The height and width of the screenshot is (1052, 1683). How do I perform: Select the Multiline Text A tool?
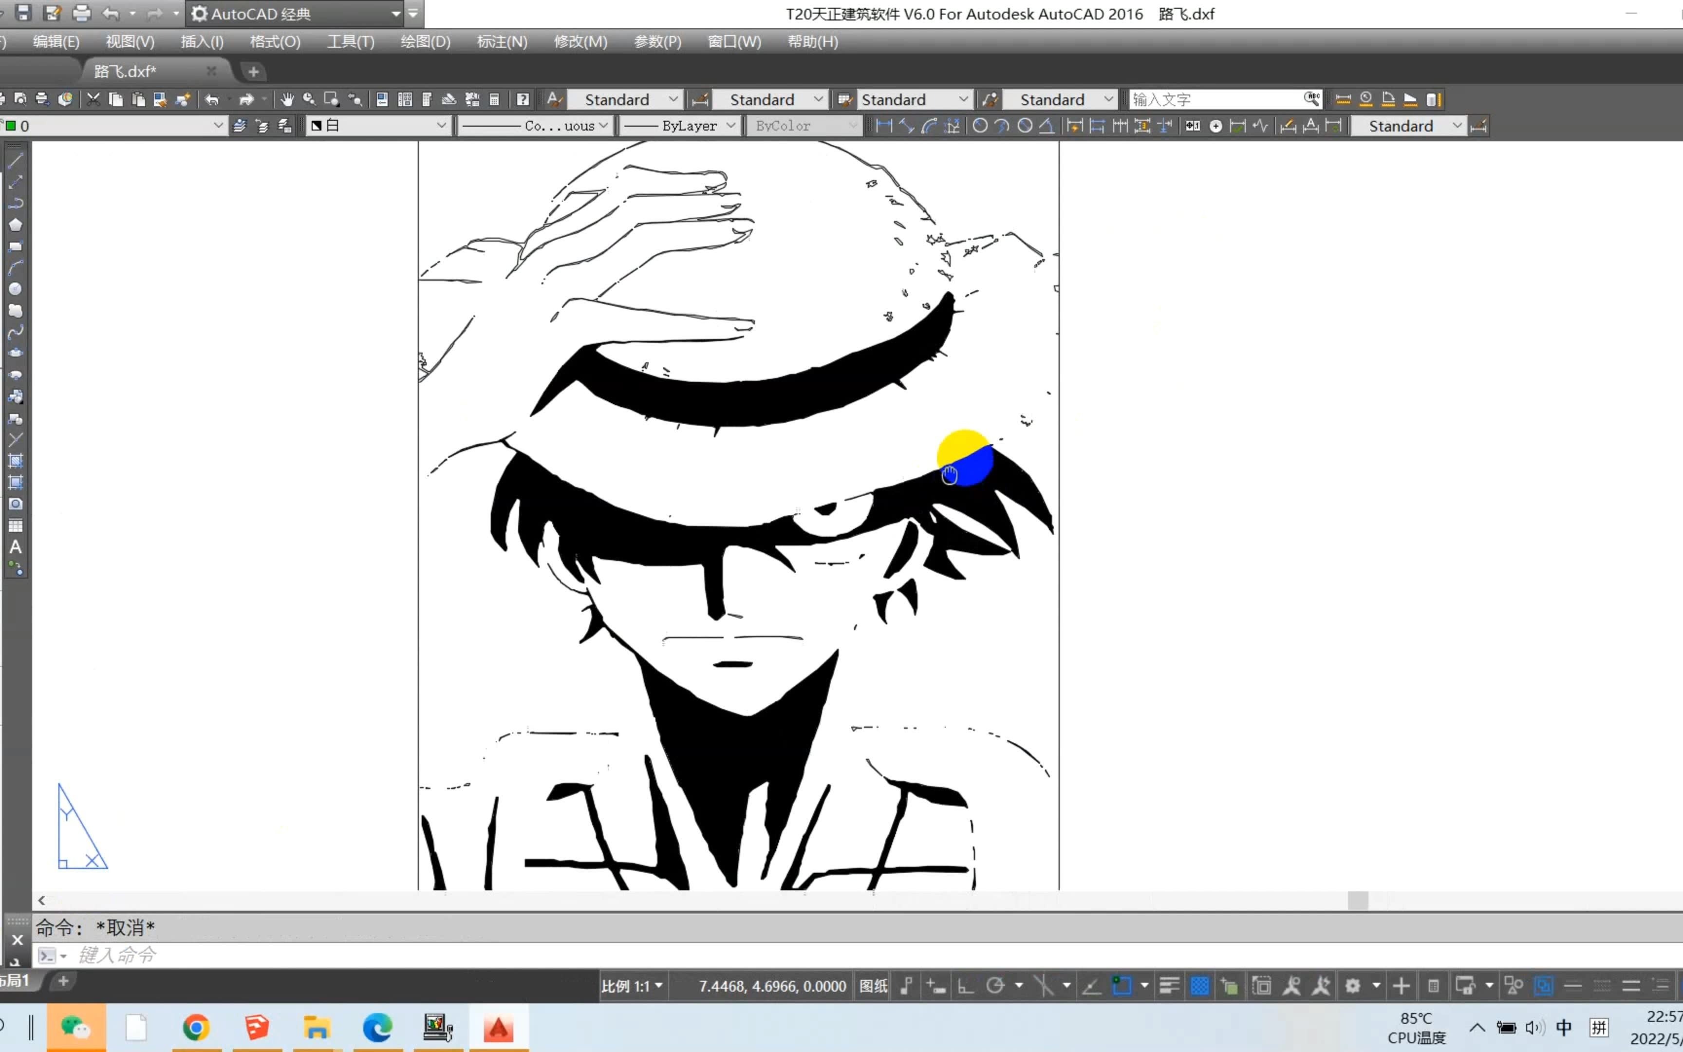(15, 547)
